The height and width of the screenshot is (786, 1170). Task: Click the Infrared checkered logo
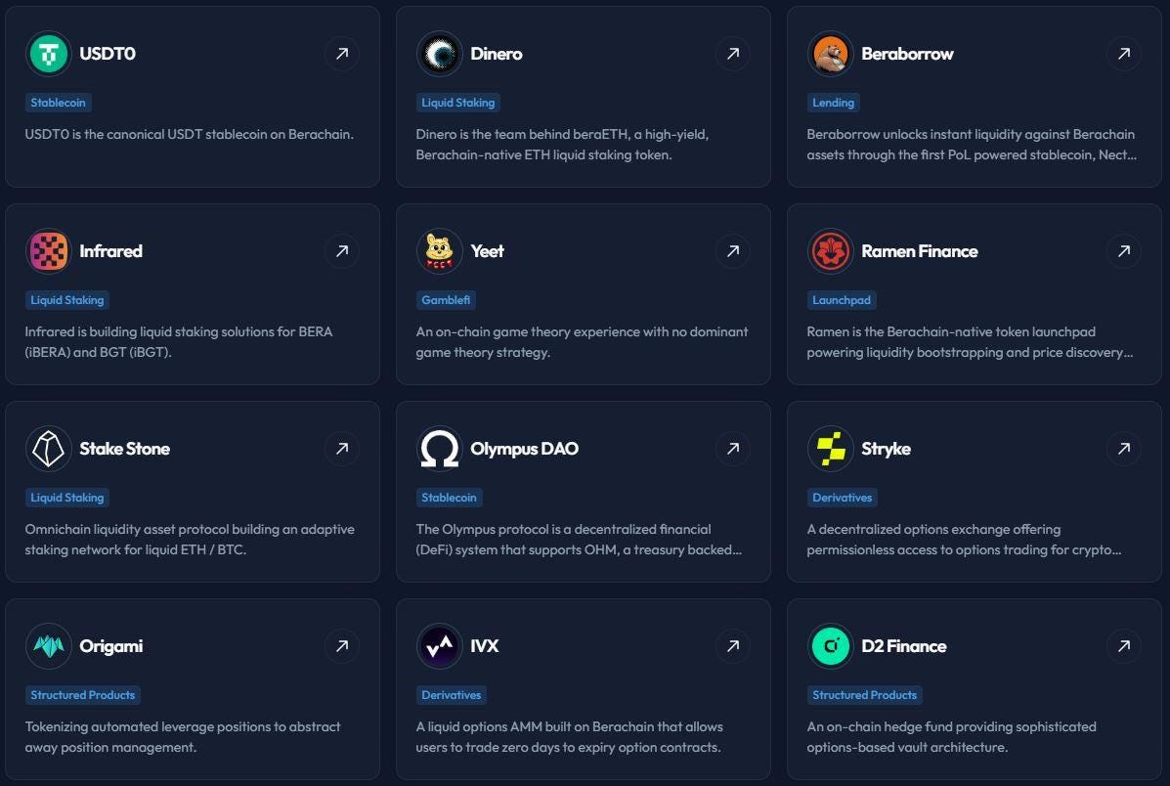tap(49, 251)
